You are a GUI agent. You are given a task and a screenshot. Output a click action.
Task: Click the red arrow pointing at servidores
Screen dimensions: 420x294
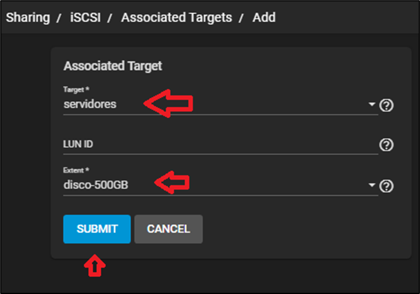(168, 104)
